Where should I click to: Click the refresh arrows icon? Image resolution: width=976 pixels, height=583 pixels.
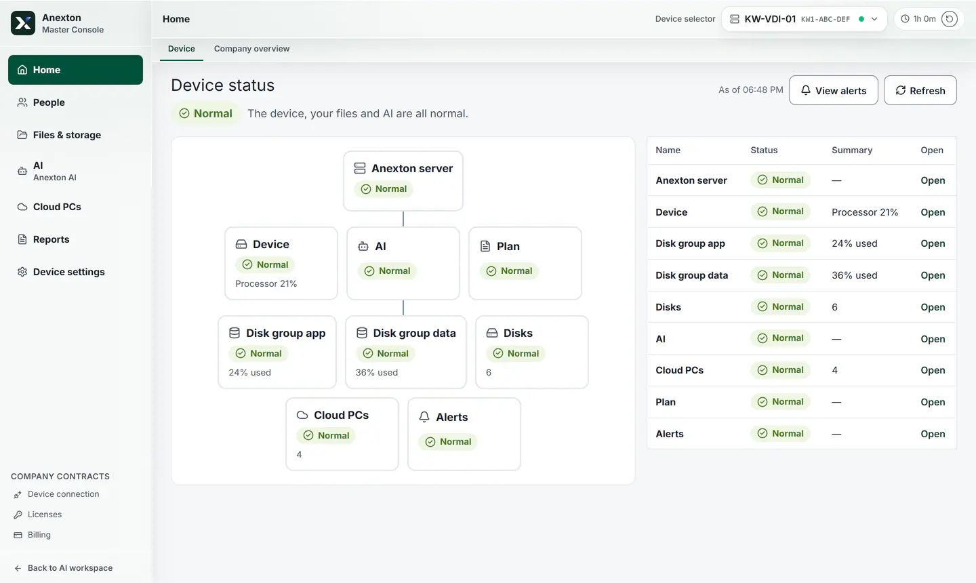click(901, 90)
